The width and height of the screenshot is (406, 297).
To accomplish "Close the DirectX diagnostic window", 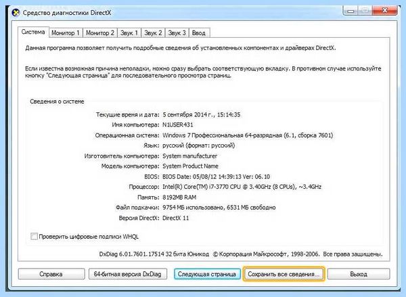I will click(x=385, y=11).
